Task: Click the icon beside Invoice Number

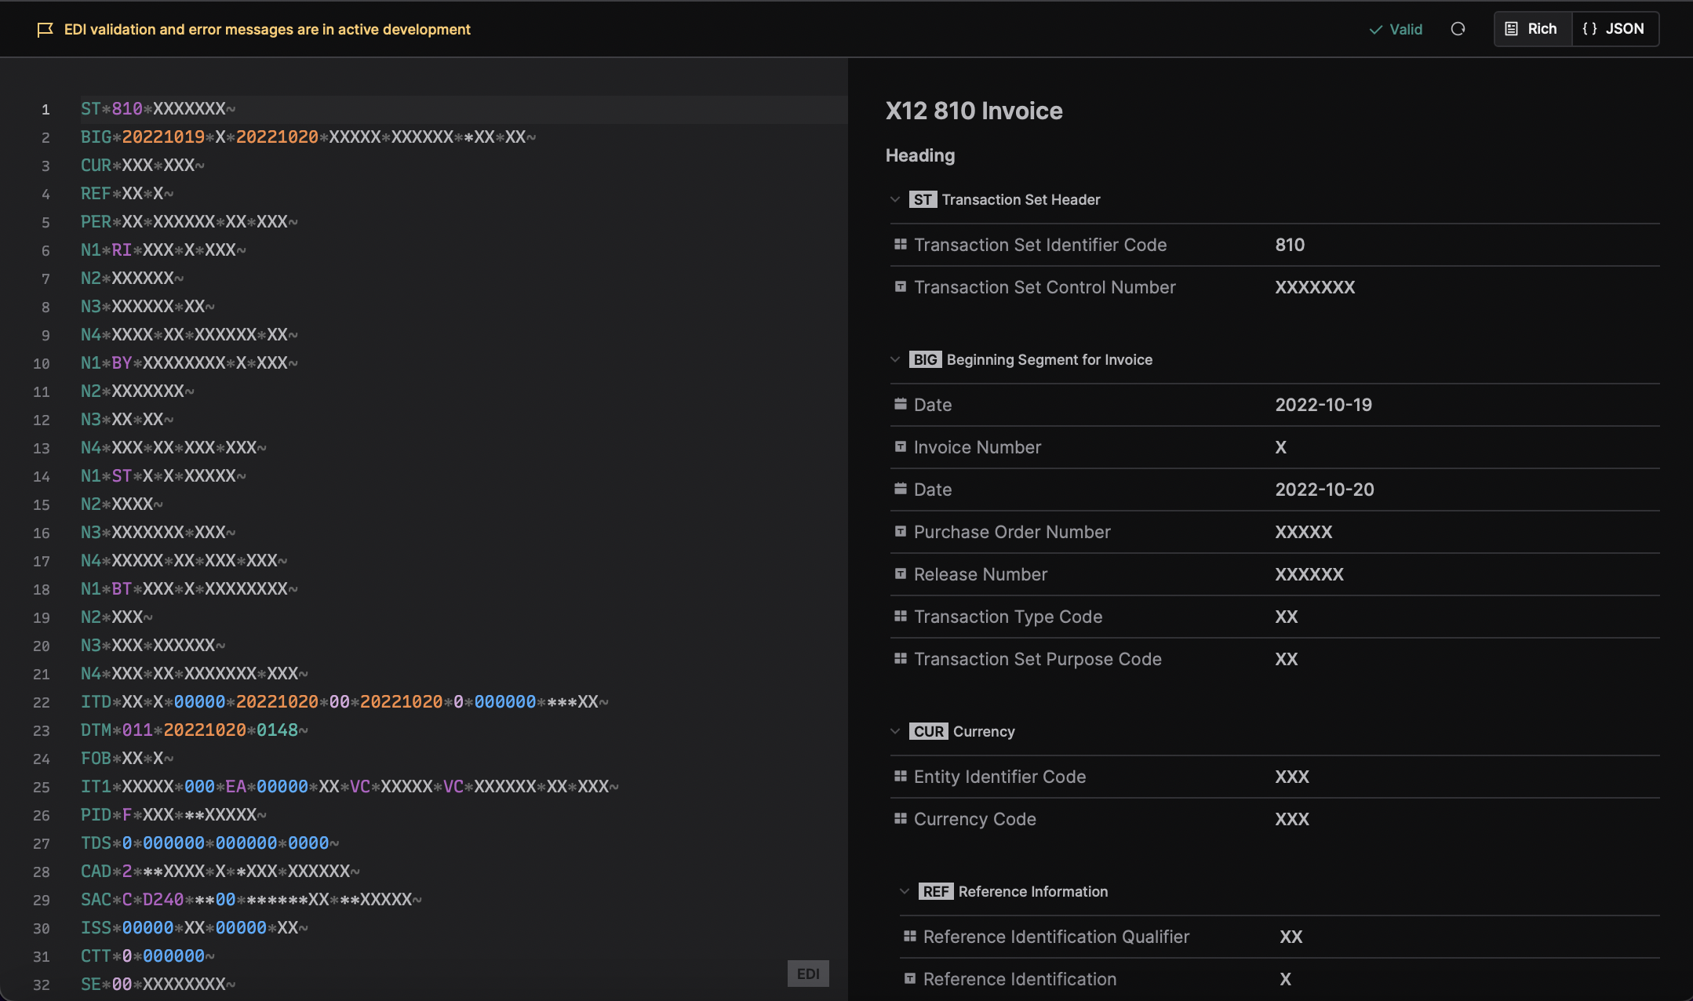Action: (901, 447)
